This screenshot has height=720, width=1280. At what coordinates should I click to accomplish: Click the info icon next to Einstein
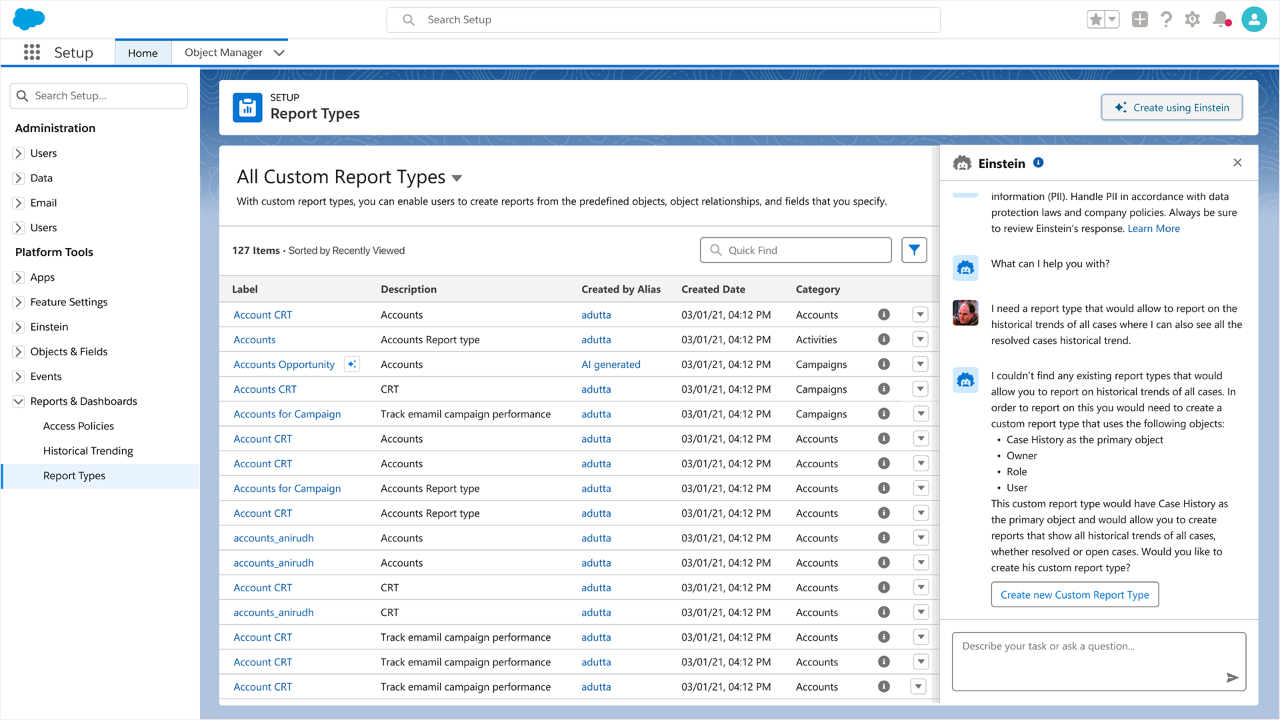point(1038,163)
